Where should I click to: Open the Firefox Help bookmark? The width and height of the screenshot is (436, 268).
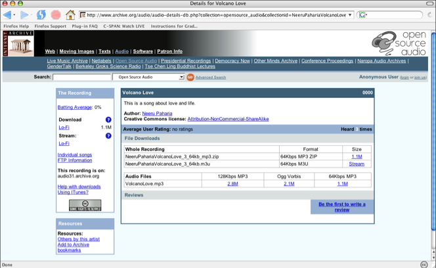pyautogui.click(x=16, y=26)
